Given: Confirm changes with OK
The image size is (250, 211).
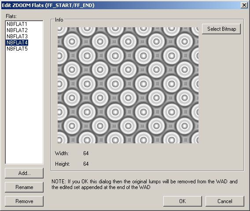Looking at the screenshot, I should (x=183, y=201).
